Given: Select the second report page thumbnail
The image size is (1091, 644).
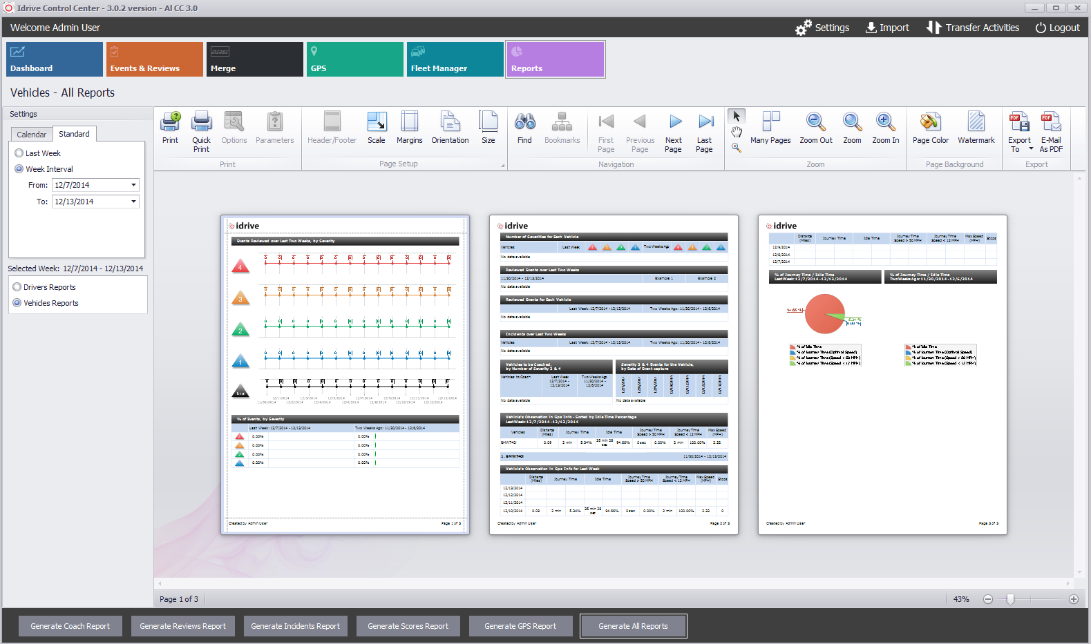Looking at the screenshot, I should pos(614,374).
